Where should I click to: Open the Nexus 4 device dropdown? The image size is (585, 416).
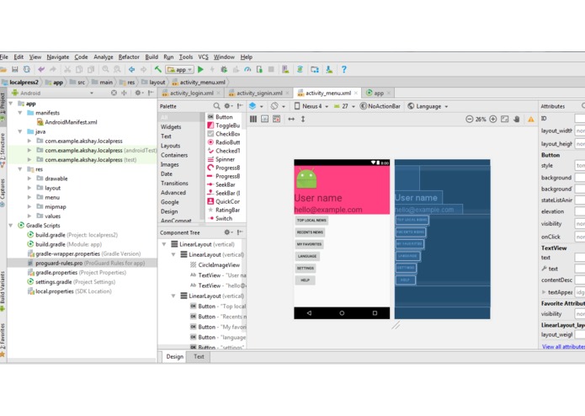coord(311,106)
